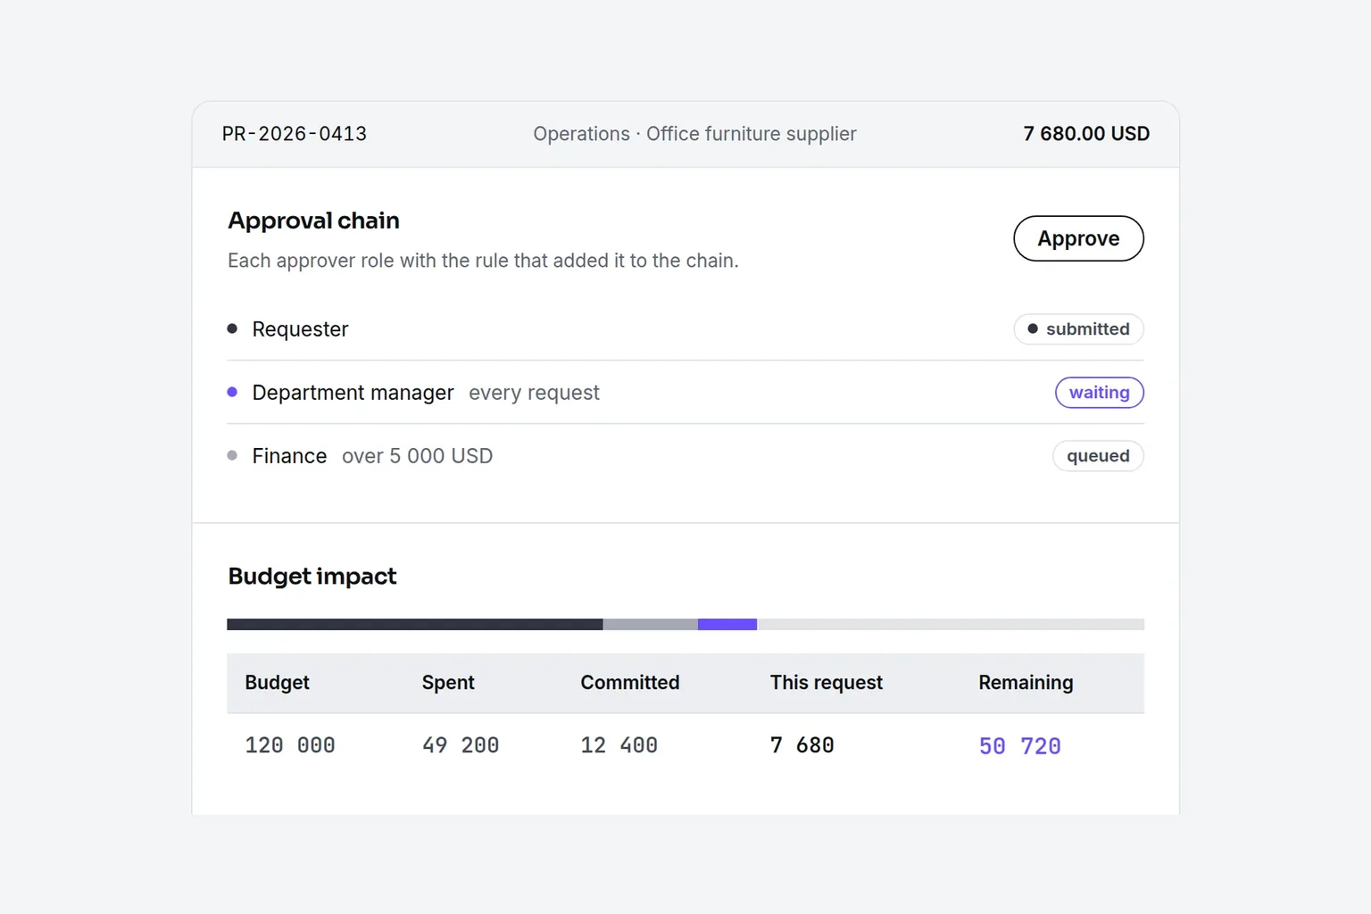The width and height of the screenshot is (1371, 914).
Task: Select the "Finance" role name
Action: pyautogui.click(x=289, y=456)
